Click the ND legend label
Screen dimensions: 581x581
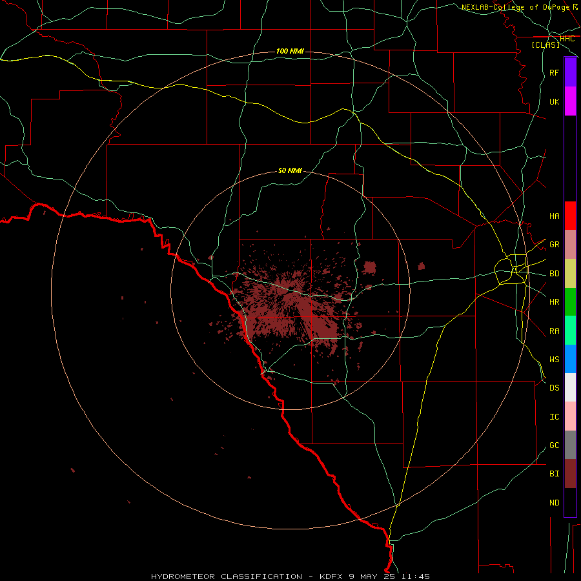click(x=554, y=502)
